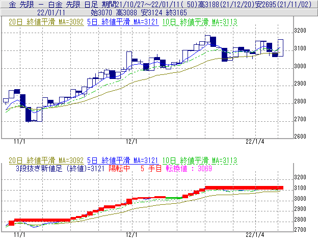Viewport: 318px width, 242px height.
Task: Click the opening price 始3070
Action: [103, 11]
